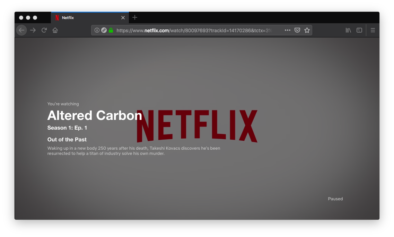Close the Netflix tab

coord(123,18)
